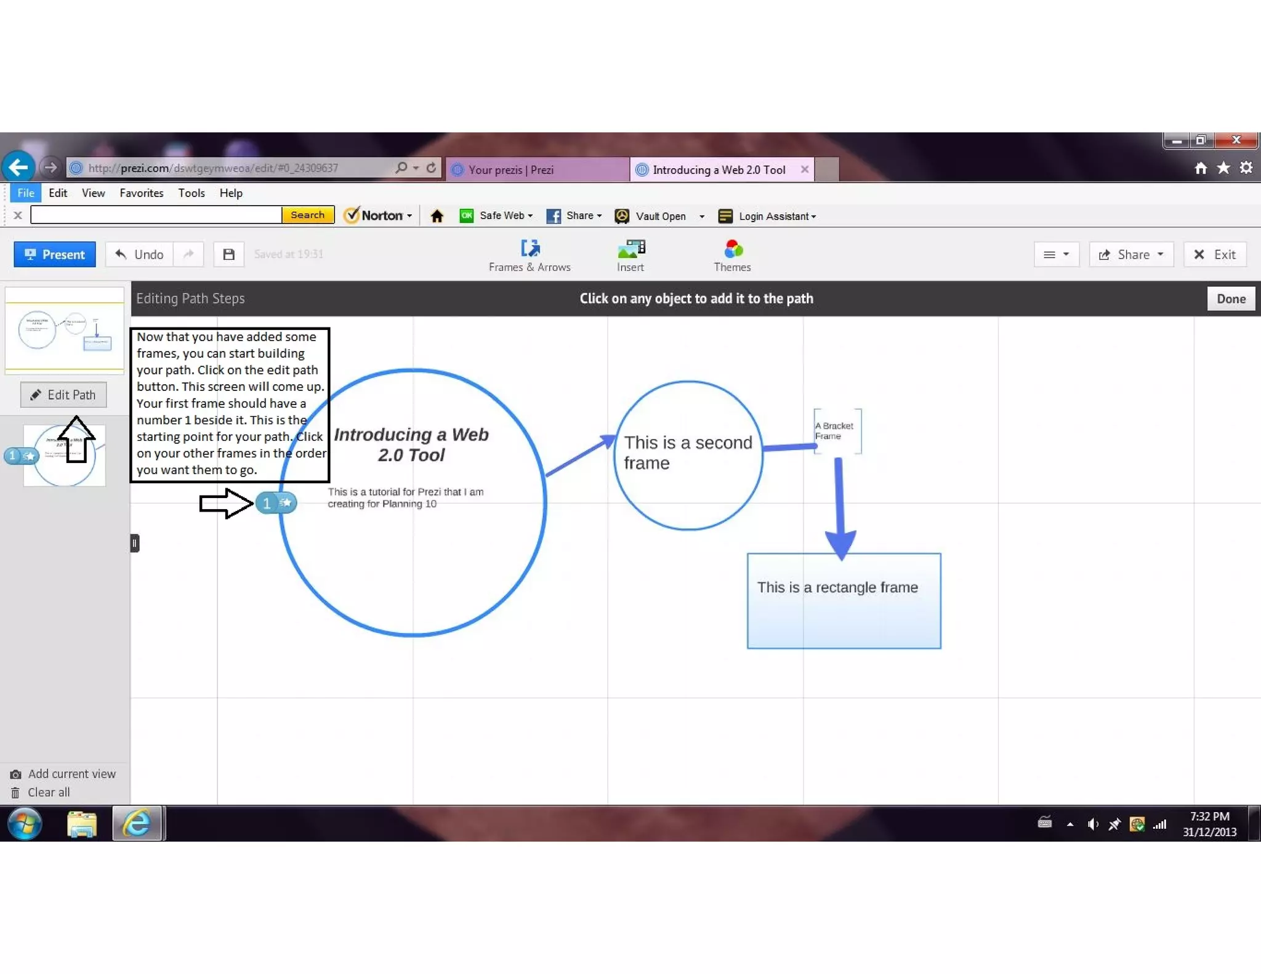Open Internet Explorer from taskbar

(137, 823)
